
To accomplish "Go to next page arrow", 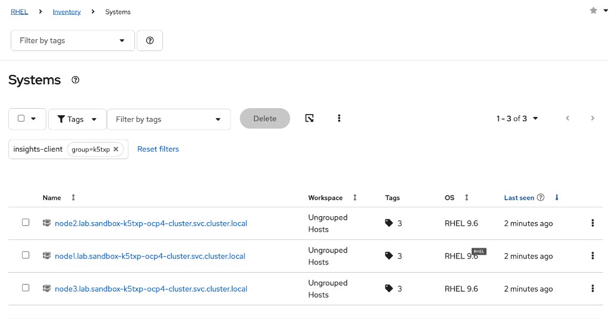I will point(592,118).
